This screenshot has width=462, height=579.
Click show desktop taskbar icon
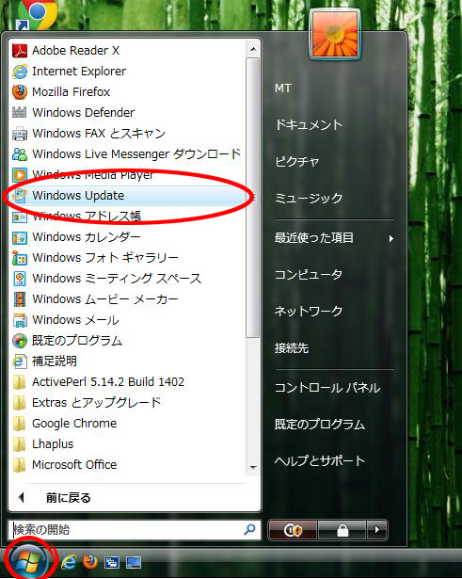click(x=134, y=562)
